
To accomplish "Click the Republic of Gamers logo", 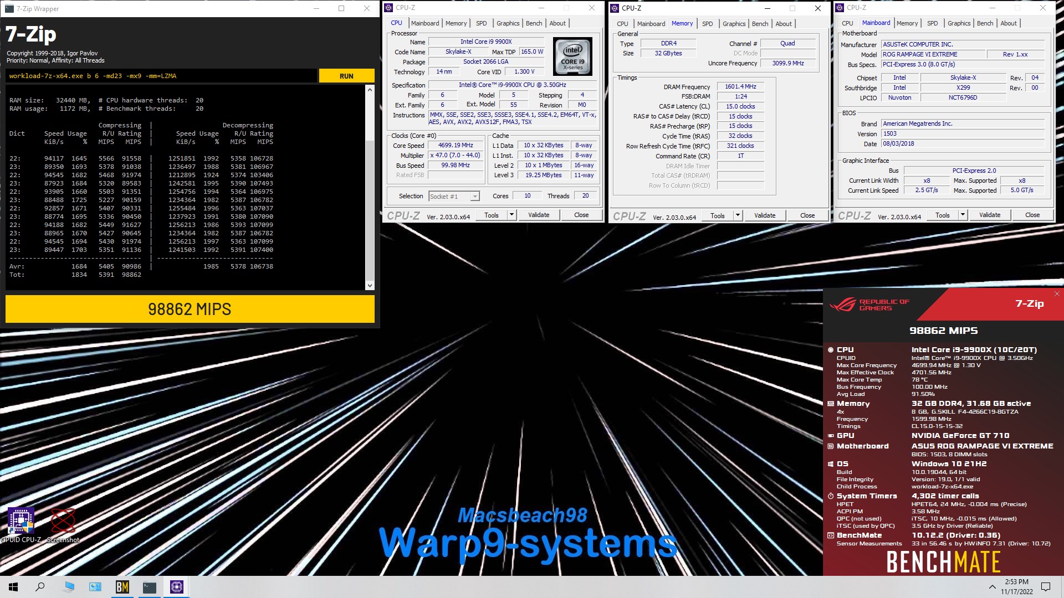I will 869,305.
